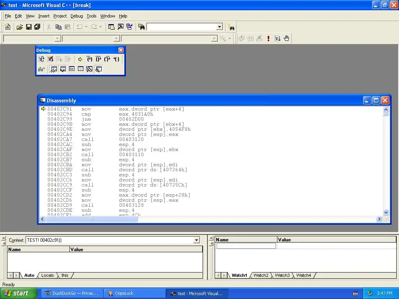Switch to the Watch2 tab
Viewport: 399px width, 299px height.
tap(261, 275)
